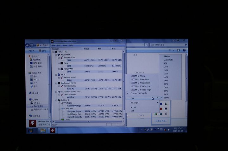Open the Windows Start orb
228x151 pixels.
tap(31, 131)
